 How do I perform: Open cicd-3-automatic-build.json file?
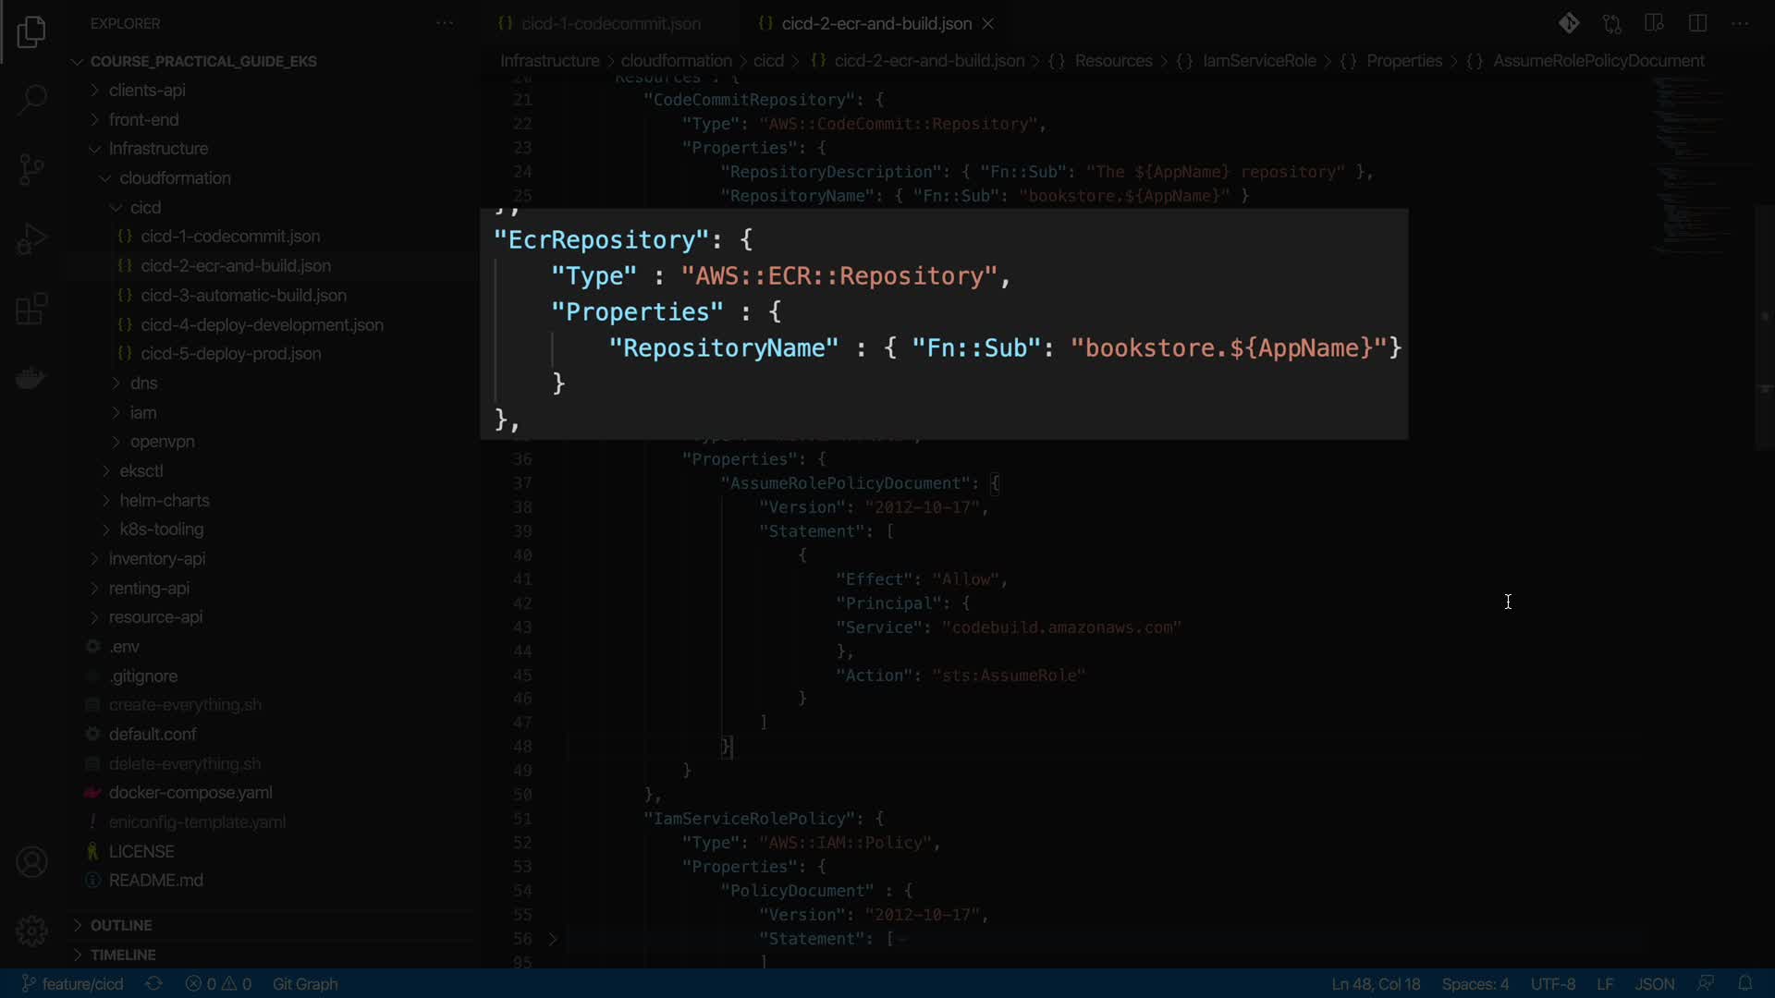tap(243, 296)
